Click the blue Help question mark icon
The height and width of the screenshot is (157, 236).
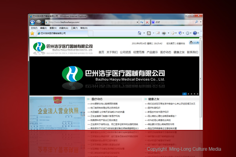pyautogui.click(x=195, y=33)
